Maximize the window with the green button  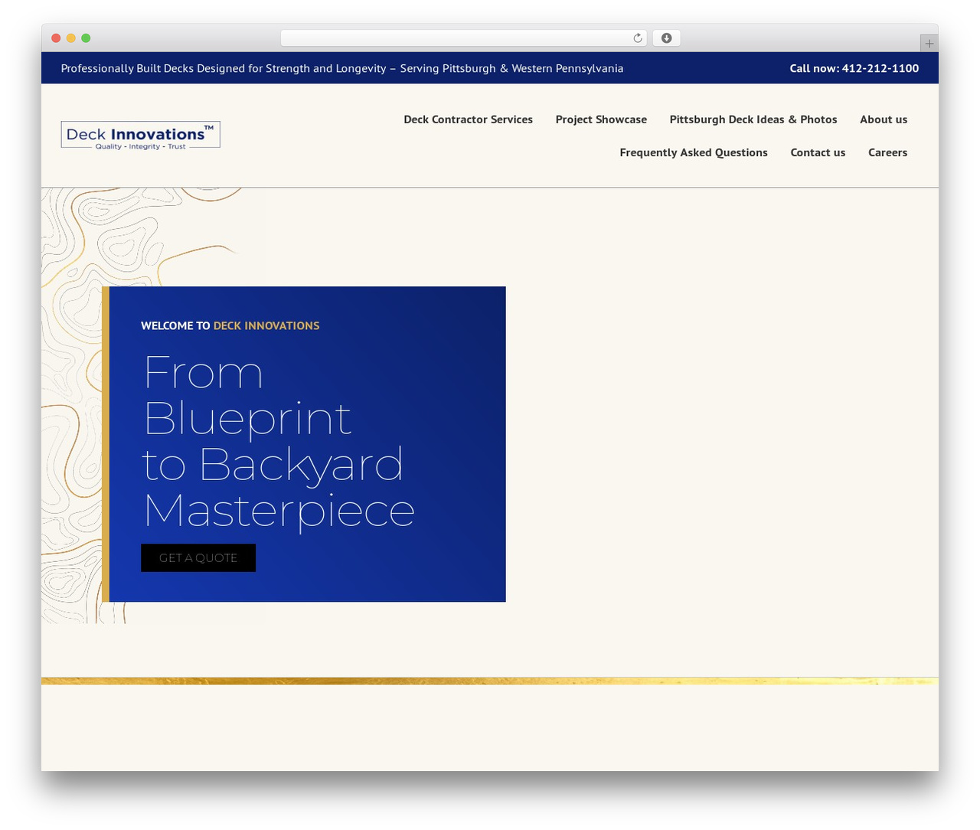tap(86, 38)
